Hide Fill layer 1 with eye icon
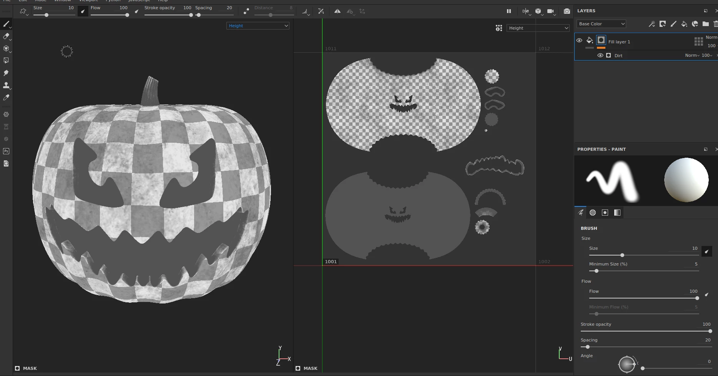 (579, 40)
